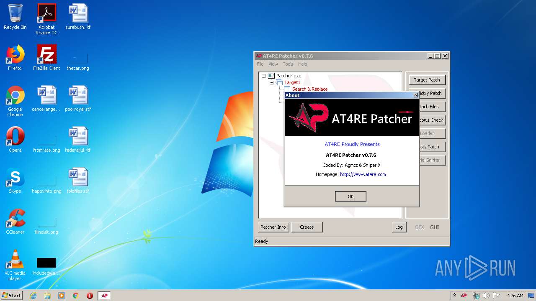536x301 pixels.
Task: Click the Registry Patch button
Action: (432, 93)
